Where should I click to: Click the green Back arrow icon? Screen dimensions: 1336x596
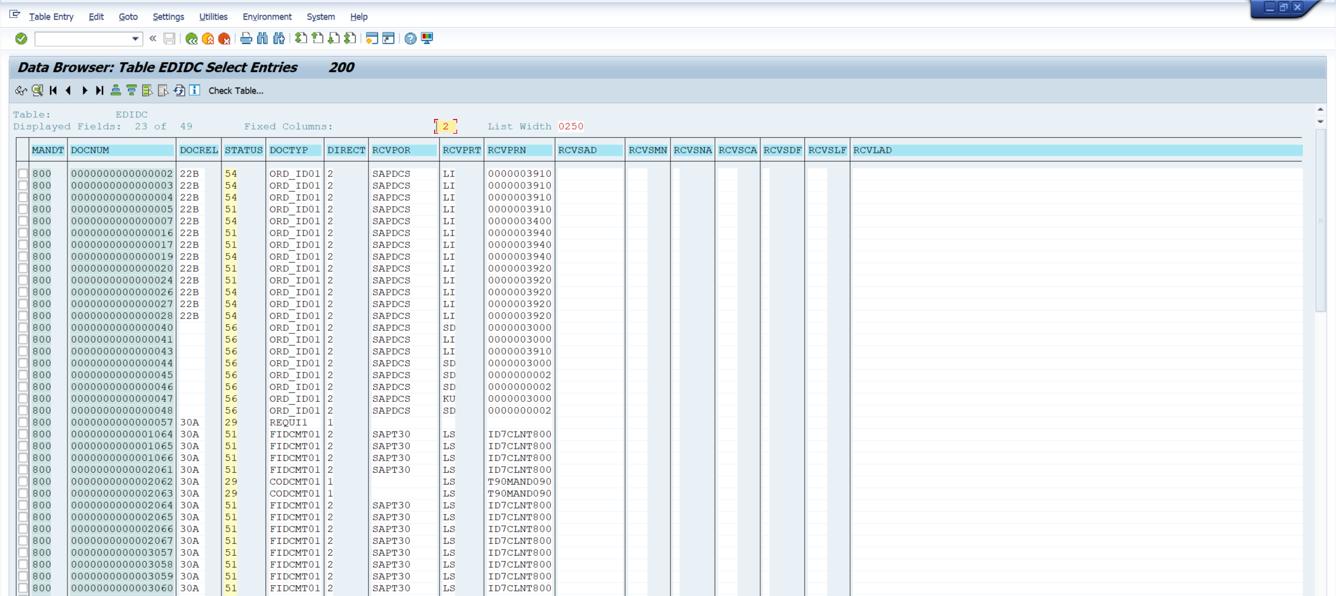(191, 39)
